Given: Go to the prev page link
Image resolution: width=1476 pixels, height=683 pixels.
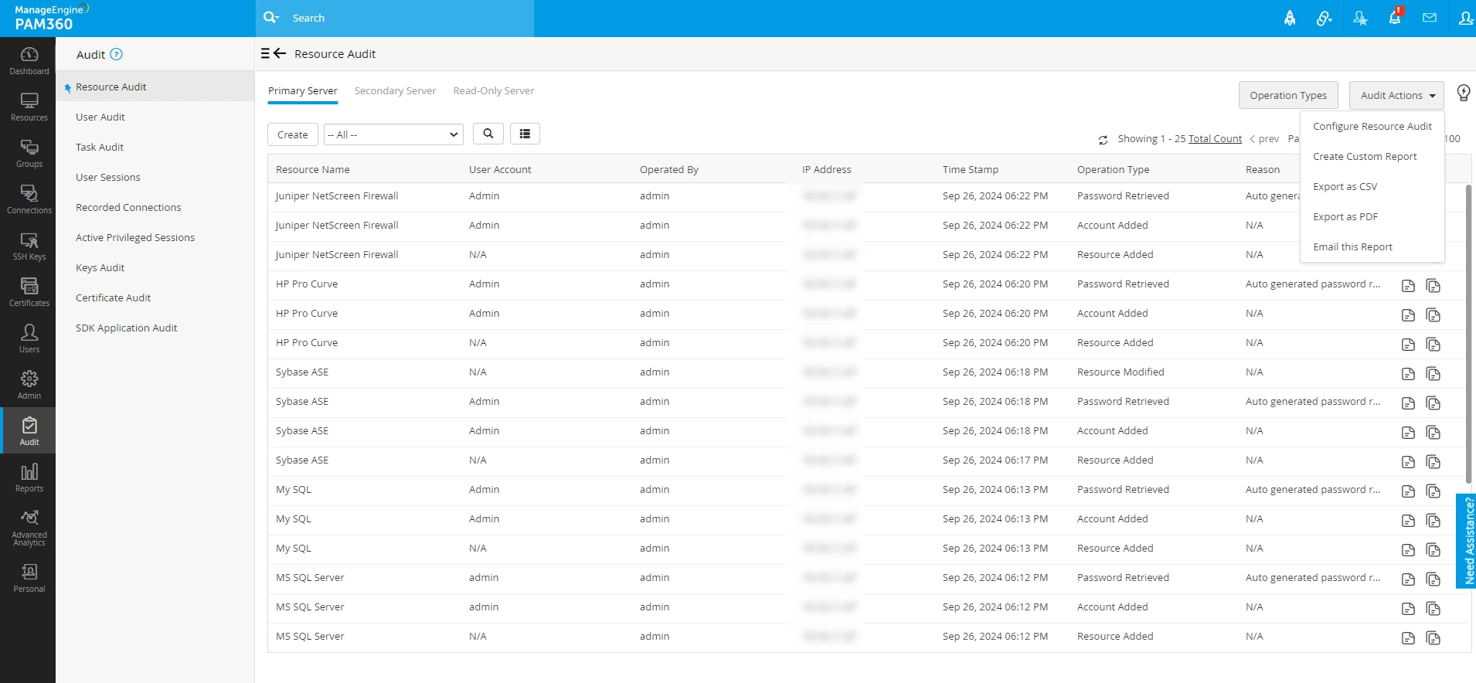Looking at the screenshot, I should click(x=1264, y=139).
